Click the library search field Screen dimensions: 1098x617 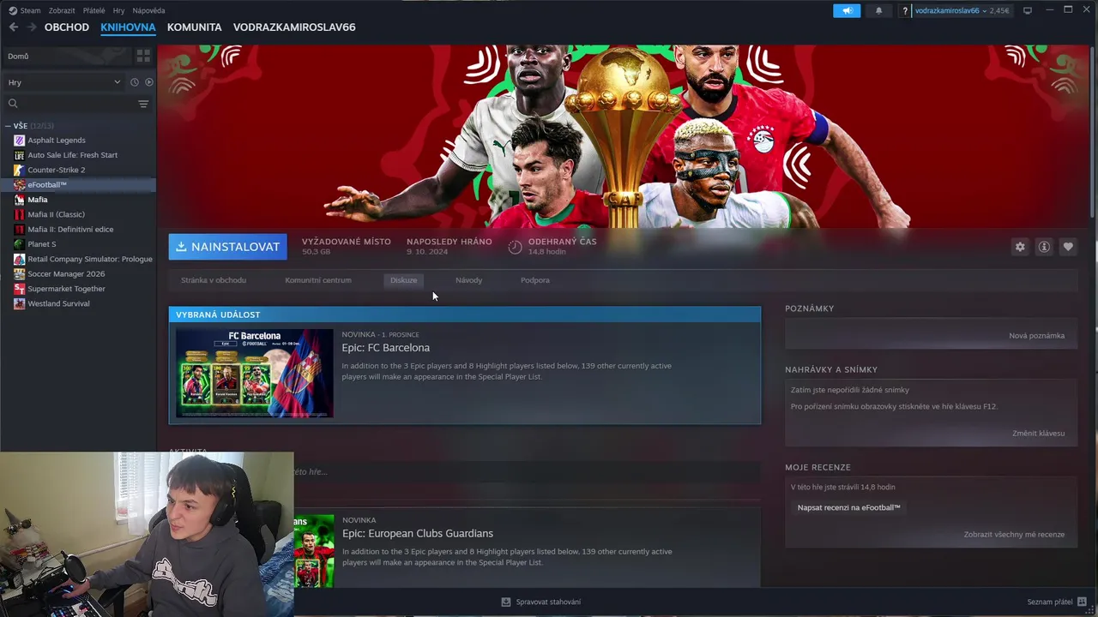click(x=69, y=104)
